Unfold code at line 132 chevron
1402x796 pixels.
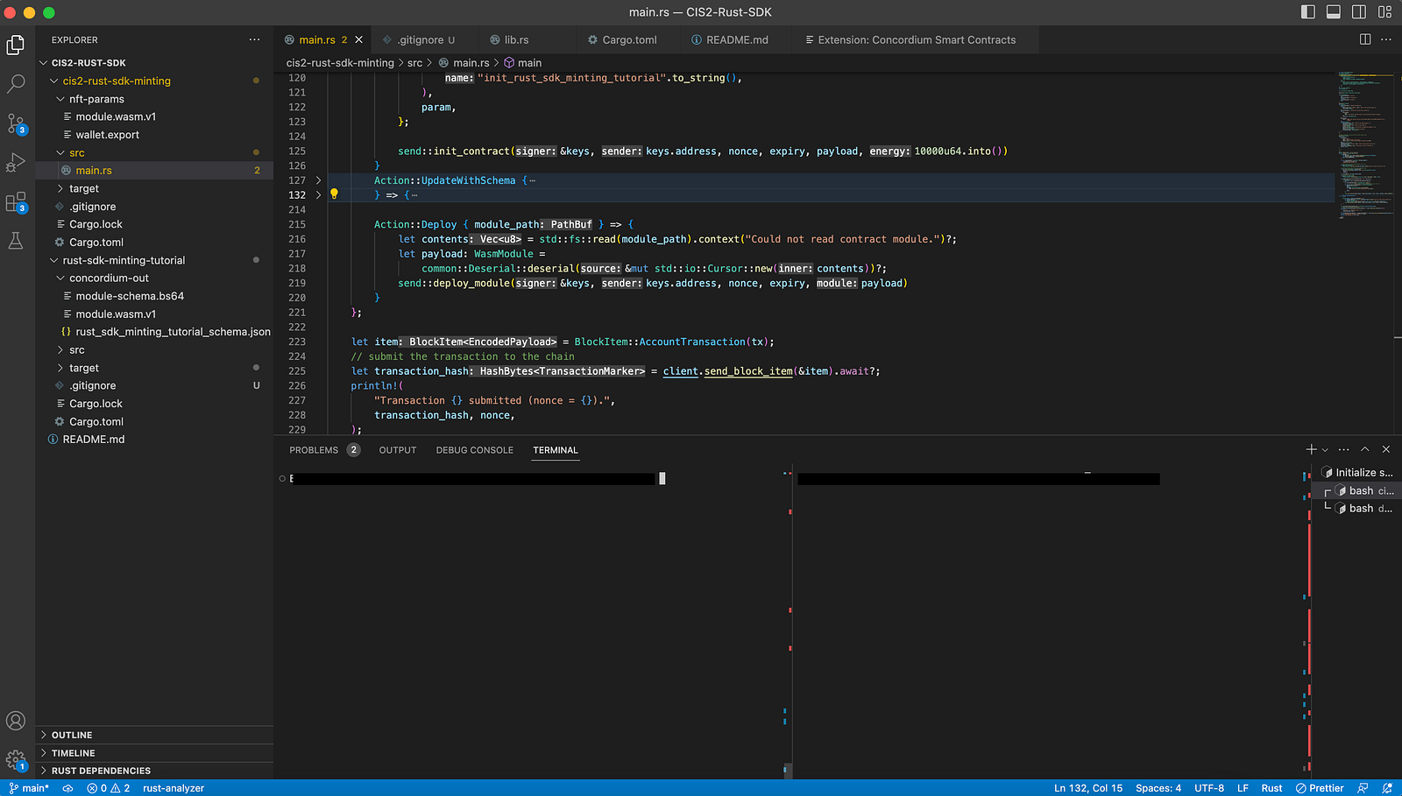(318, 195)
